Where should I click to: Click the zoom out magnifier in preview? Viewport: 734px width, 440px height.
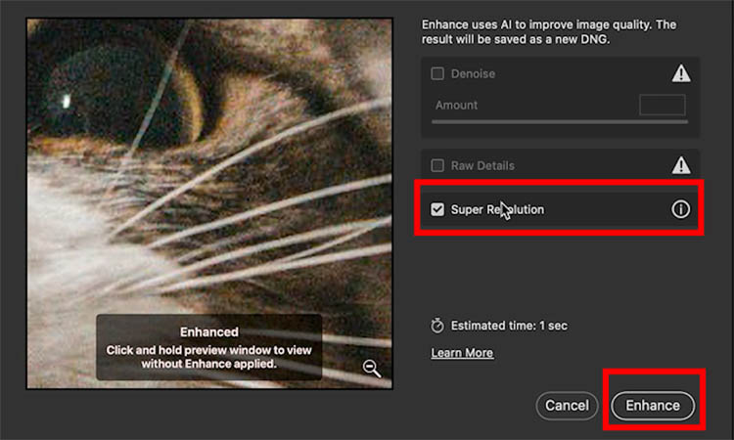coord(372,369)
